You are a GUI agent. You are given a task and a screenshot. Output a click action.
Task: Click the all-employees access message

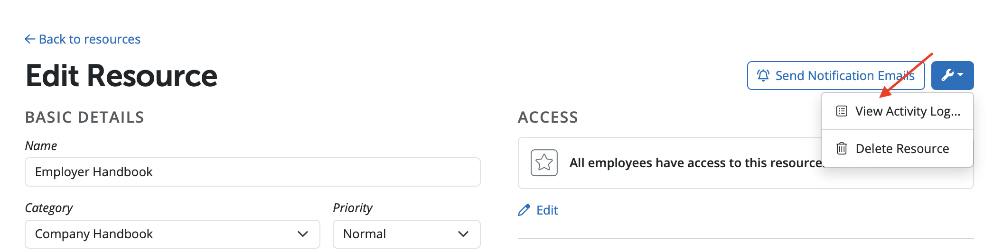point(695,163)
